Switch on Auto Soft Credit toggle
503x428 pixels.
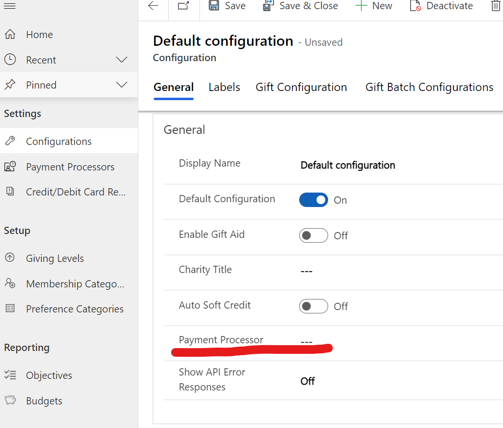313,306
